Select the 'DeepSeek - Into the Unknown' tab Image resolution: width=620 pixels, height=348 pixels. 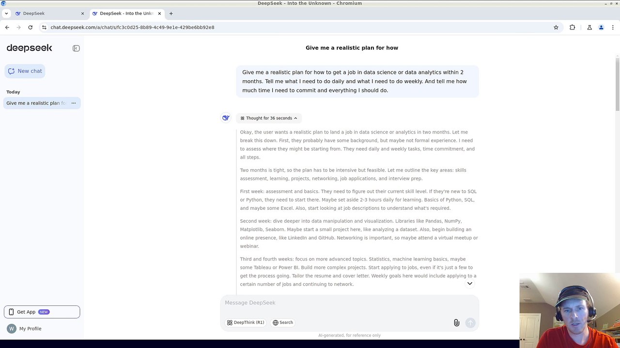tap(126, 14)
